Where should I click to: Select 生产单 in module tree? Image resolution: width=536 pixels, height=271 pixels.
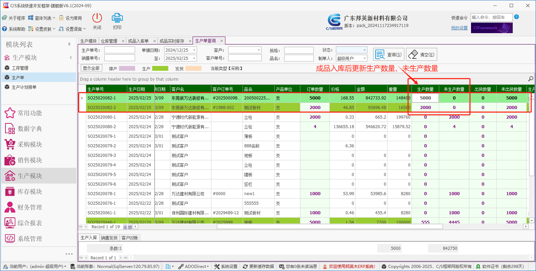(39, 78)
